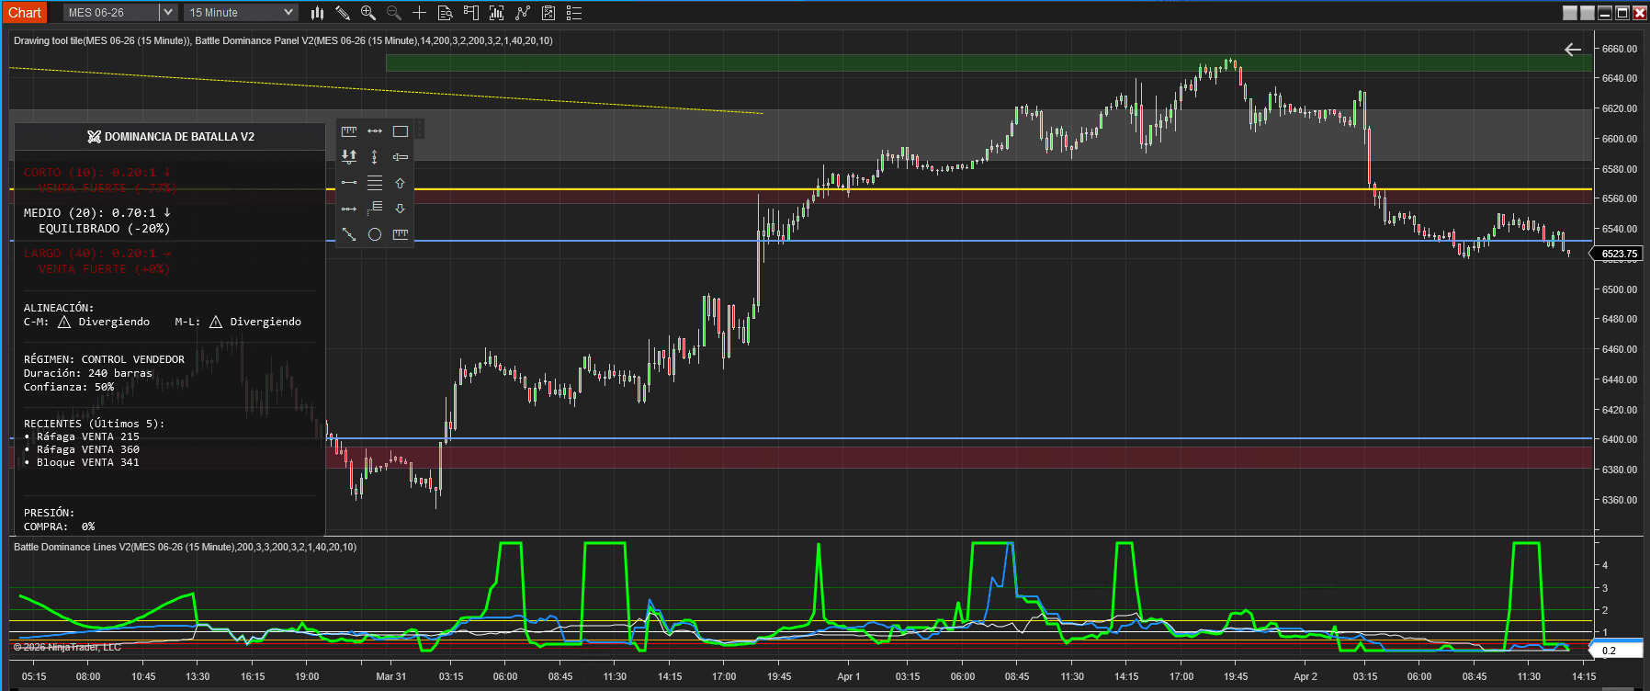Open the list-style properties icon
Image resolution: width=1650 pixels, height=691 pixels.
[x=574, y=13]
